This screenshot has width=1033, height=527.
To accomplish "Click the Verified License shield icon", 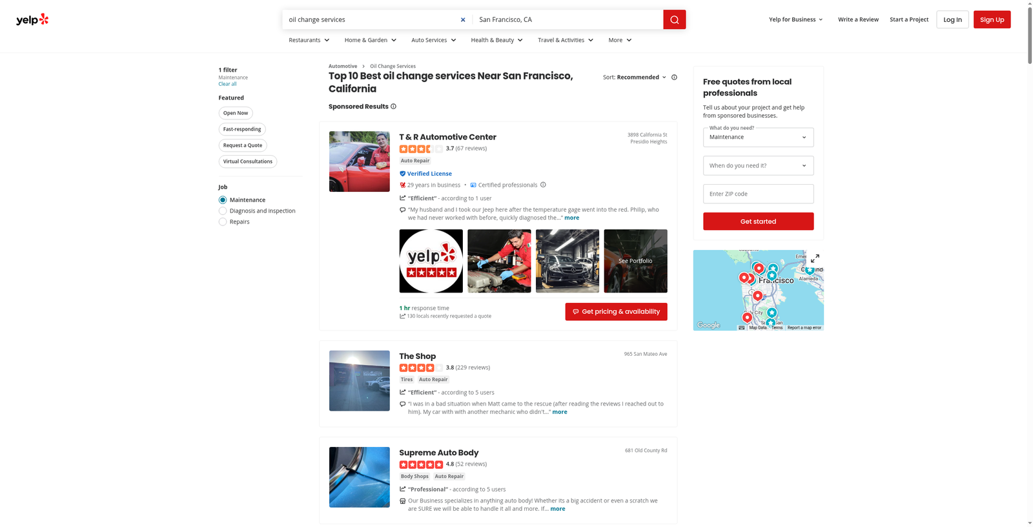I will pos(402,174).
